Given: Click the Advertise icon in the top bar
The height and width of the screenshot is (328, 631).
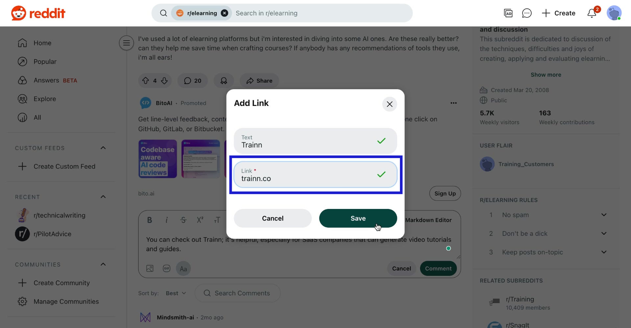Looking at the screenshot, I should click(x=509, y=13).
